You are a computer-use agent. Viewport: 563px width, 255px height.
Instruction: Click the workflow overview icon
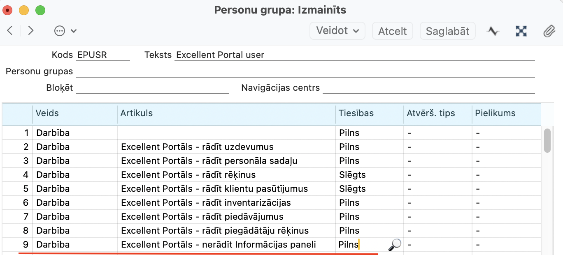521,31
